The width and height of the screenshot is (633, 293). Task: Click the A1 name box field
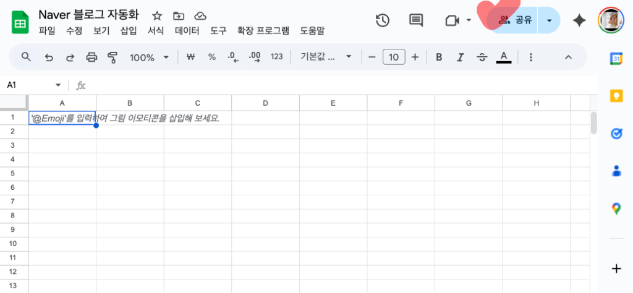(31, 85)
